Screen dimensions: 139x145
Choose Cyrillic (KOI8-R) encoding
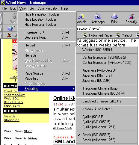(107, 117)
